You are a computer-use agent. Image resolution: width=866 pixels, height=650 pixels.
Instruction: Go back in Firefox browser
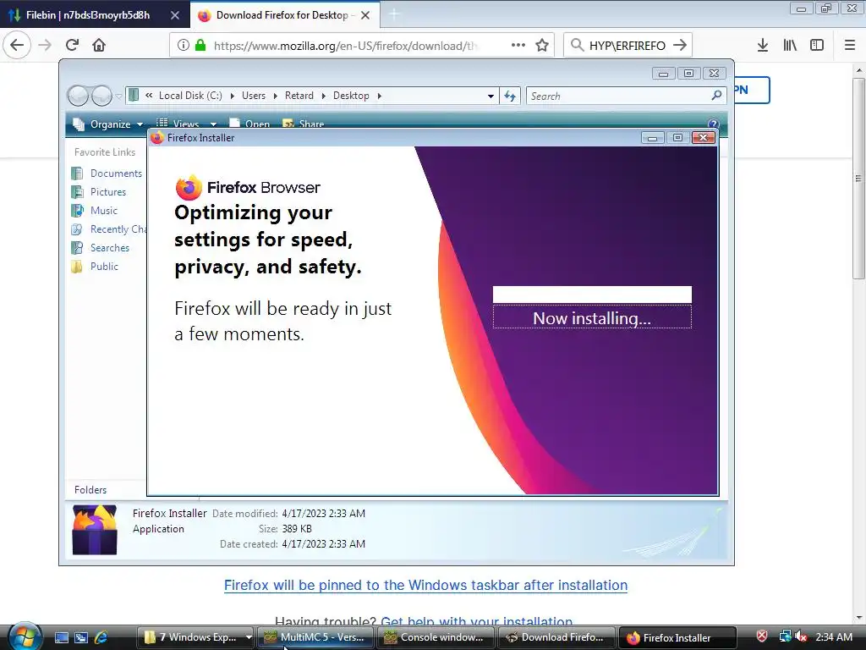(17, 45)
